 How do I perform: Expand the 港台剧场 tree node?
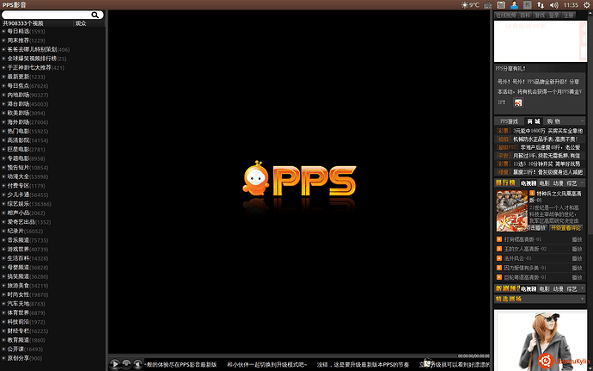[3, 104]
